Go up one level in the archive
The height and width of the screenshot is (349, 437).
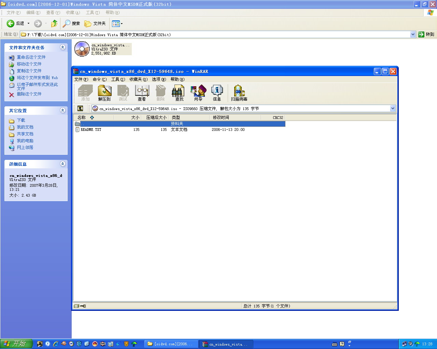80,108
